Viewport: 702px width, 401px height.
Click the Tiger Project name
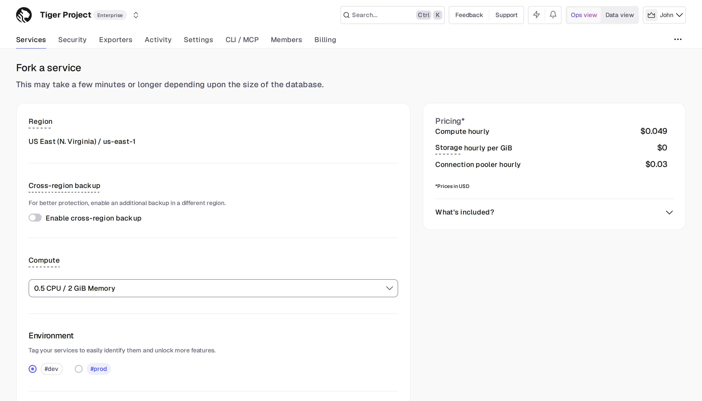(x=66, y=15)
